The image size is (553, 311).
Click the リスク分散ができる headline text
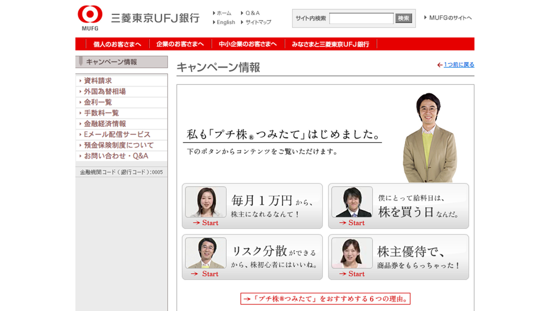click(274, 251)
